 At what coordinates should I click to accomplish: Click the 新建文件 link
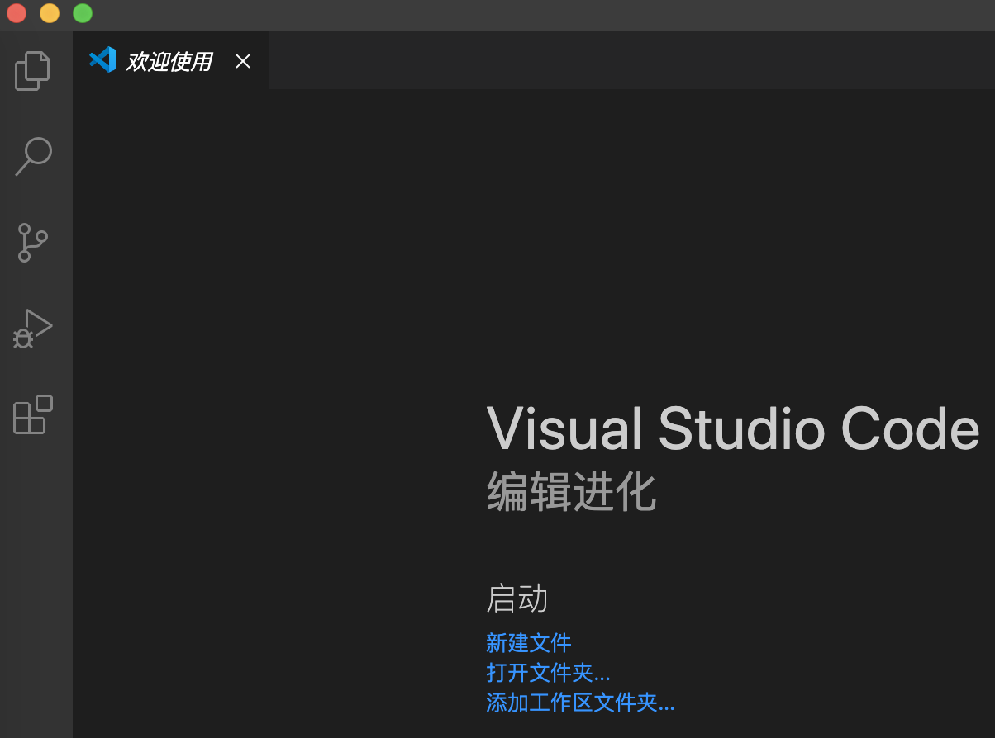[529, 642]
